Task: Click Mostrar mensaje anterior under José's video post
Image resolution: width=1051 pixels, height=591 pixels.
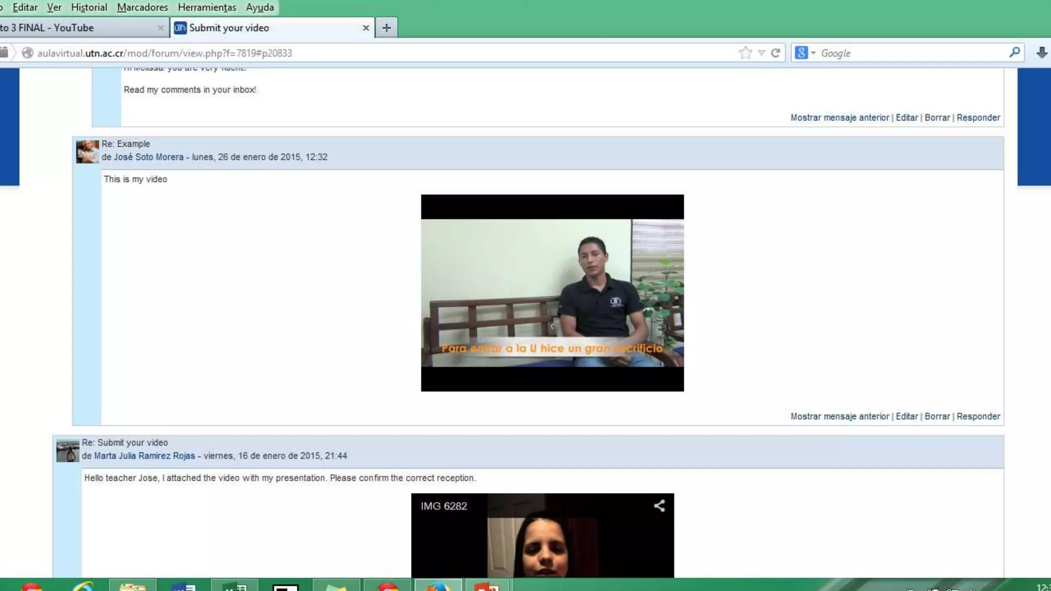Action: click(x=840, y=416)
